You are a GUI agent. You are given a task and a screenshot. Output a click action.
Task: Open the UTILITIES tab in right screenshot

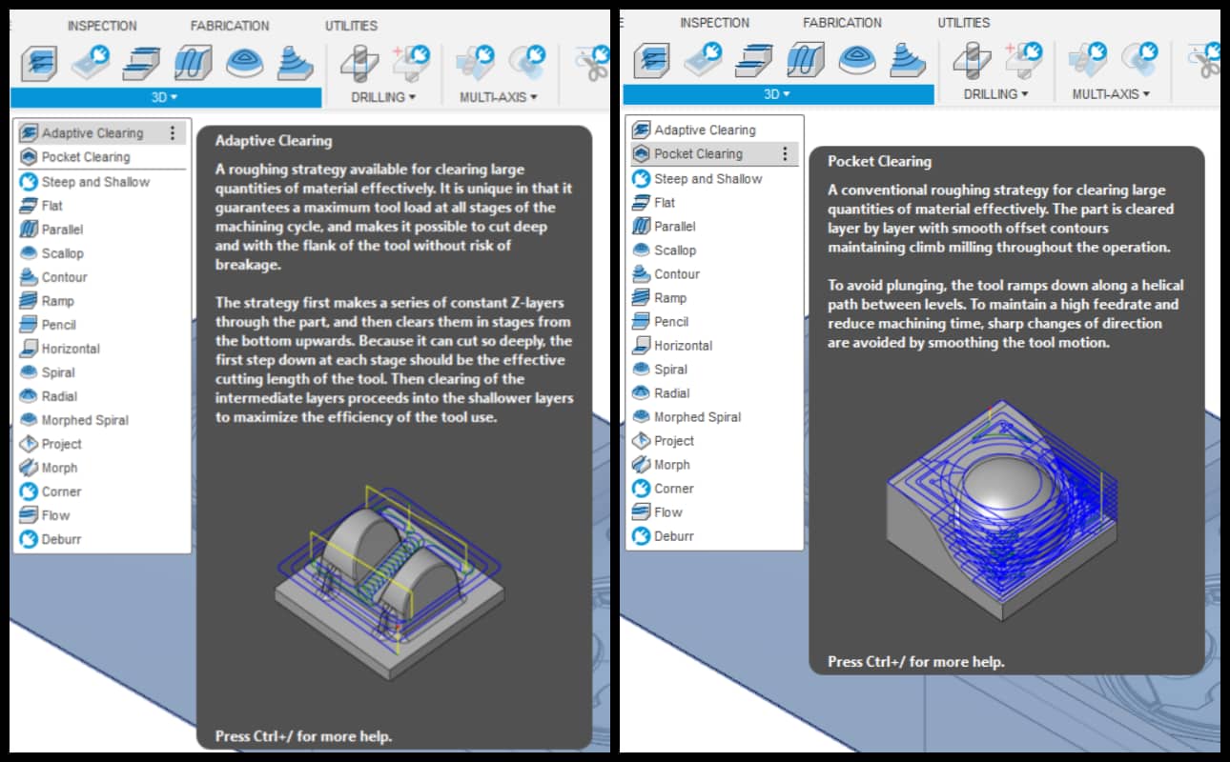[964, 22]
